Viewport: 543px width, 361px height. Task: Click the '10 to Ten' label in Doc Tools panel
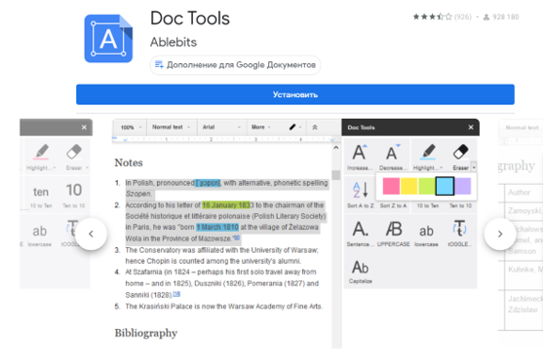(428, 205)
